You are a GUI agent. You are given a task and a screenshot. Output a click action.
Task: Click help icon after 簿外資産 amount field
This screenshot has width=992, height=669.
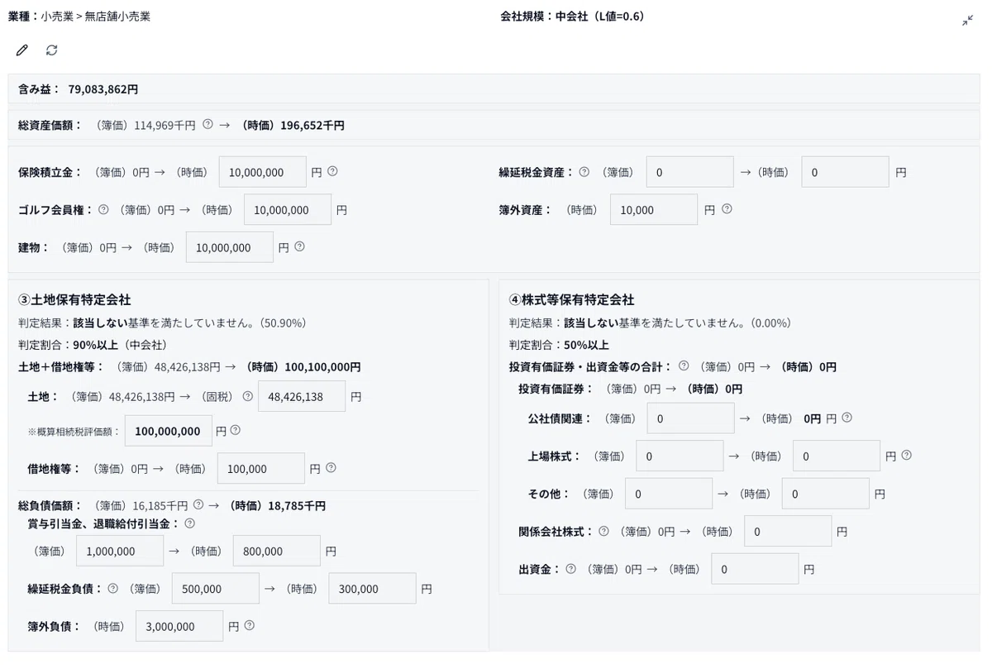(727, 208)
